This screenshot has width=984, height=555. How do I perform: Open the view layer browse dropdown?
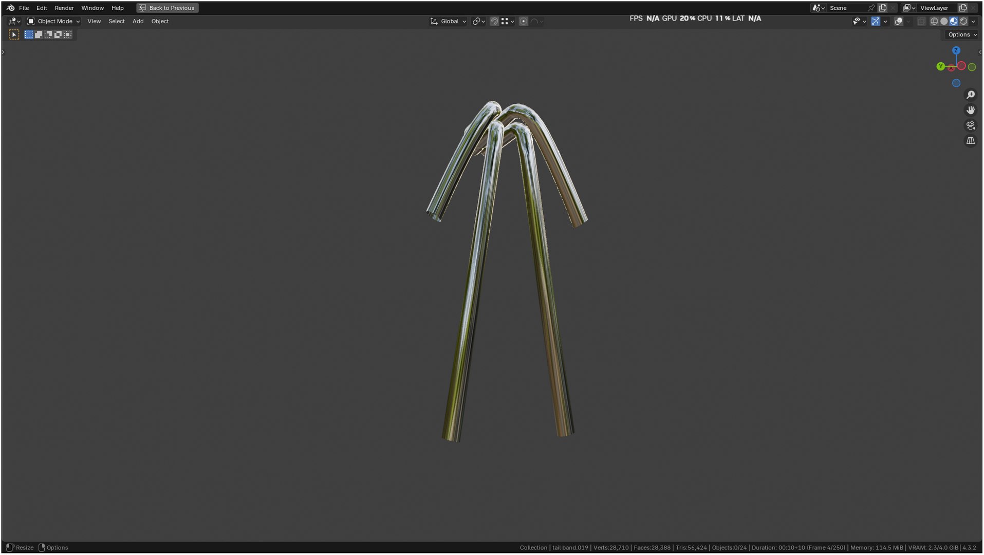(x=909, y=8)
